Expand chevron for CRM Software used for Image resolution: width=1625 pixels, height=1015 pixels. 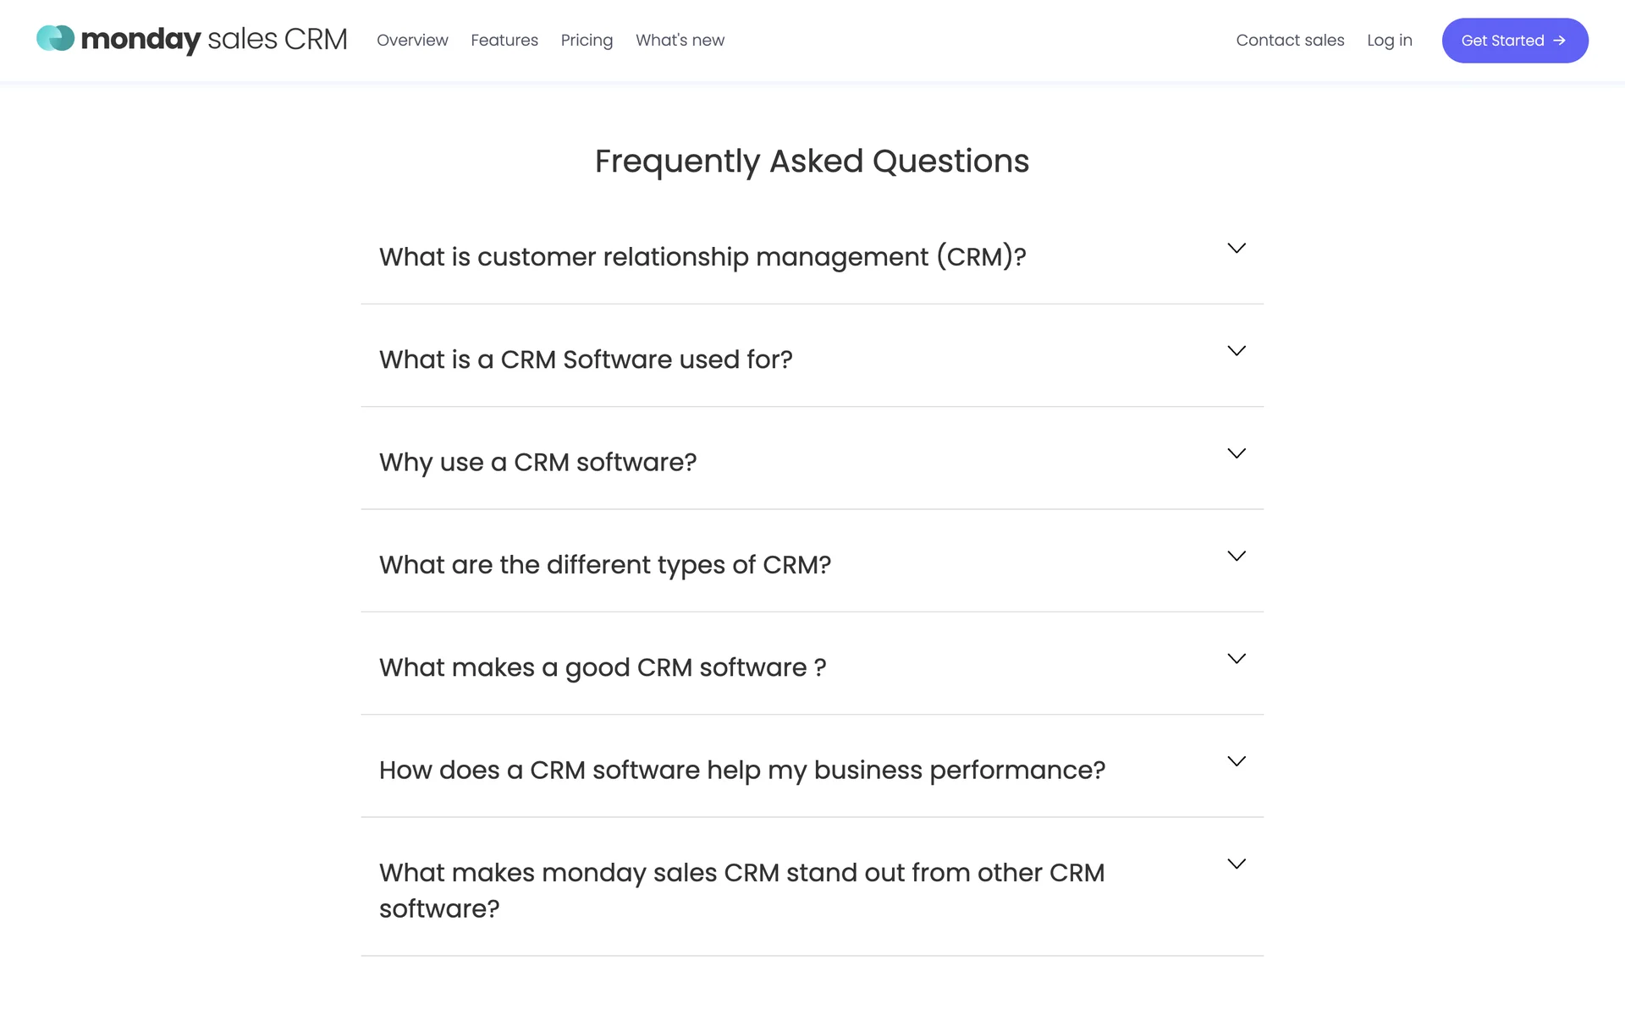1236,350
